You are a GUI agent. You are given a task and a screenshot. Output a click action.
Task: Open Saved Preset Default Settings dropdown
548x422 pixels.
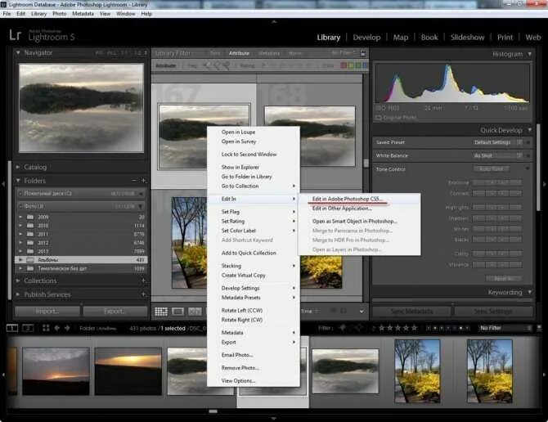pyautogui.click(x=497, y=142)
